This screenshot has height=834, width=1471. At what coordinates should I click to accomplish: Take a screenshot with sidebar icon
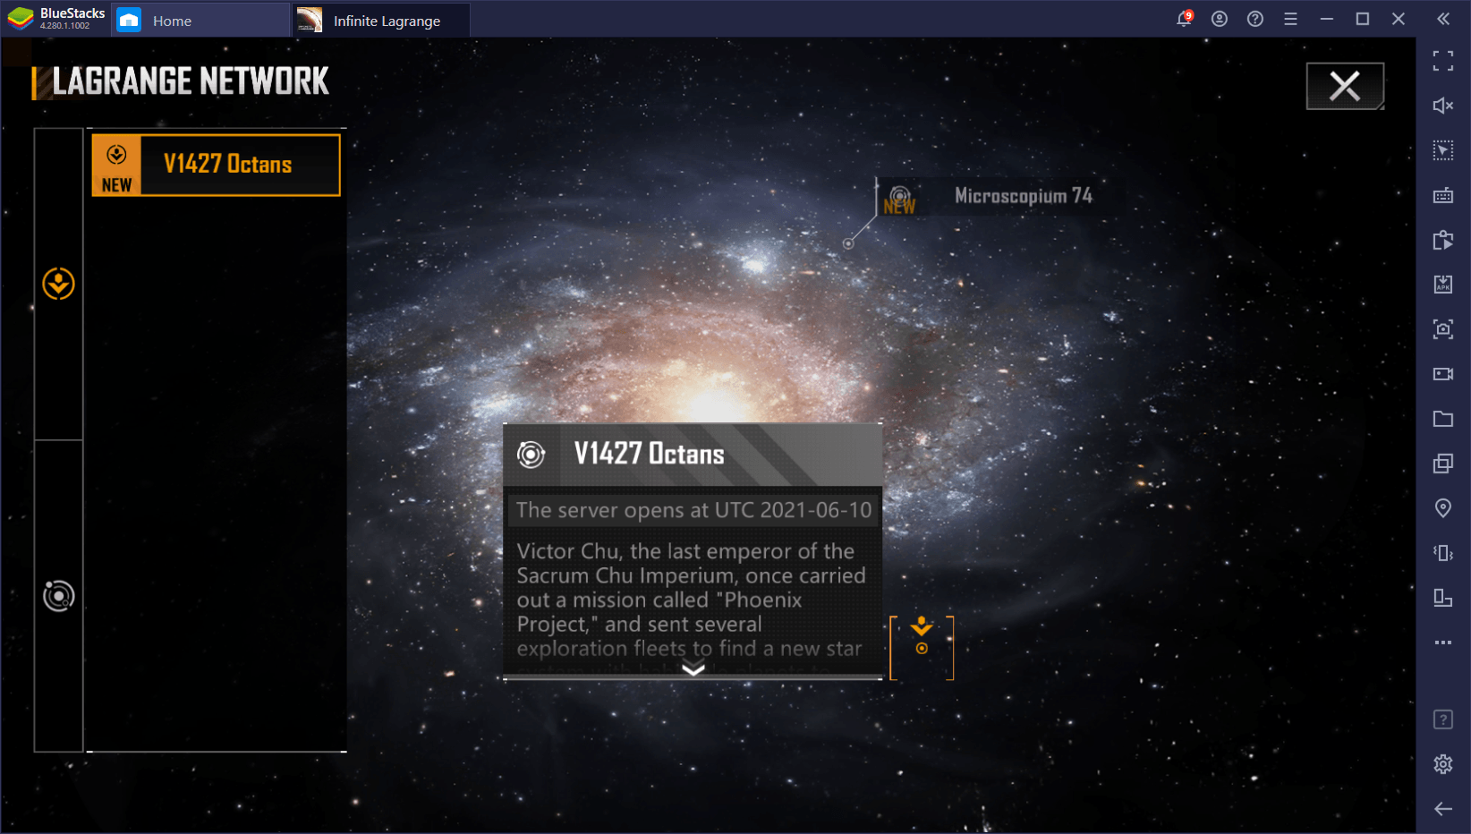[1443, 329]
